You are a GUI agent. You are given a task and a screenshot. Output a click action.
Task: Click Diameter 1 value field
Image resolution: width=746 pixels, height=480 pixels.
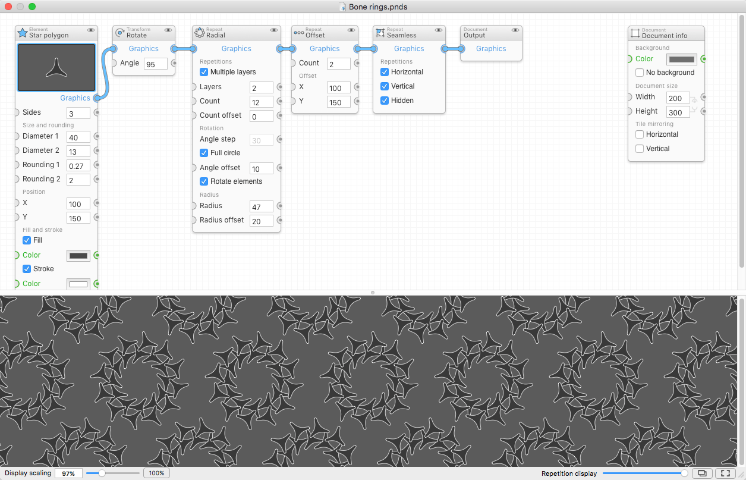pyautogui.click(x=78, y=137)
